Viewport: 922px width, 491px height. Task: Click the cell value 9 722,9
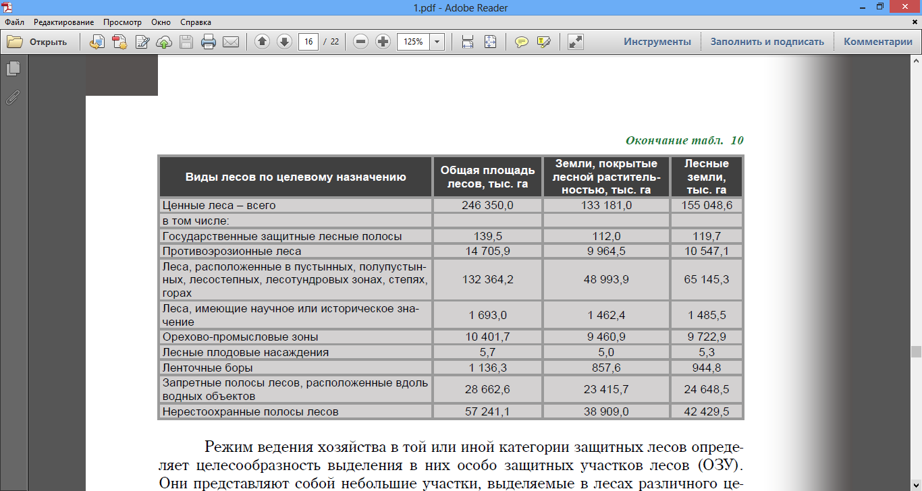coord(707,337)
